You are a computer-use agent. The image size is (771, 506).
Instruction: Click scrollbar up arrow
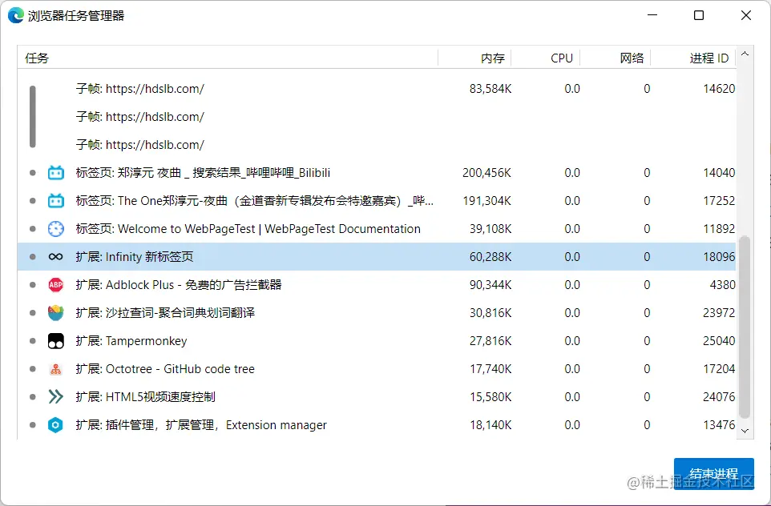(745, 54)
